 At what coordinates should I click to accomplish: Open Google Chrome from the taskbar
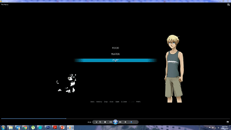(25, 127)
